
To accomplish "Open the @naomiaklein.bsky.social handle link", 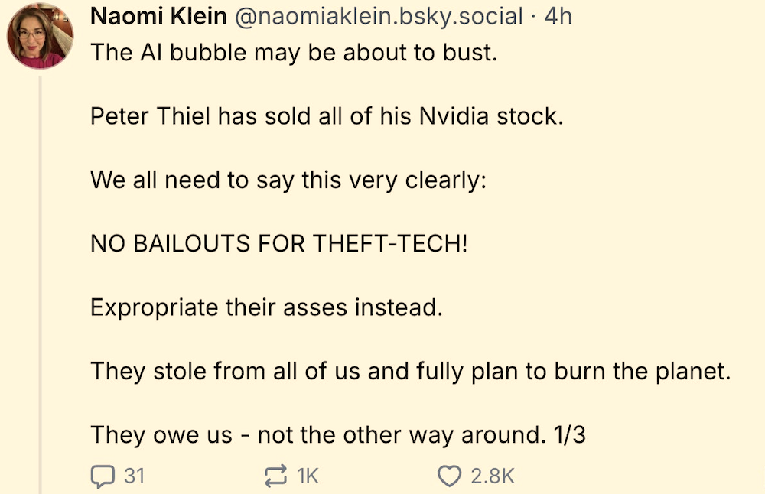I will [379, 16].
